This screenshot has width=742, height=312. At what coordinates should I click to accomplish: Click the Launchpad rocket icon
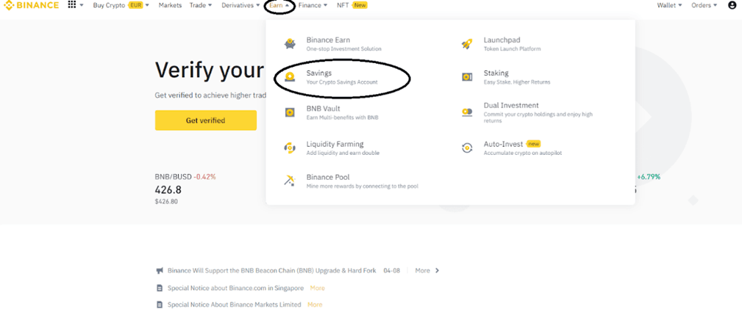pyautogui.click(x=467, y=44)
